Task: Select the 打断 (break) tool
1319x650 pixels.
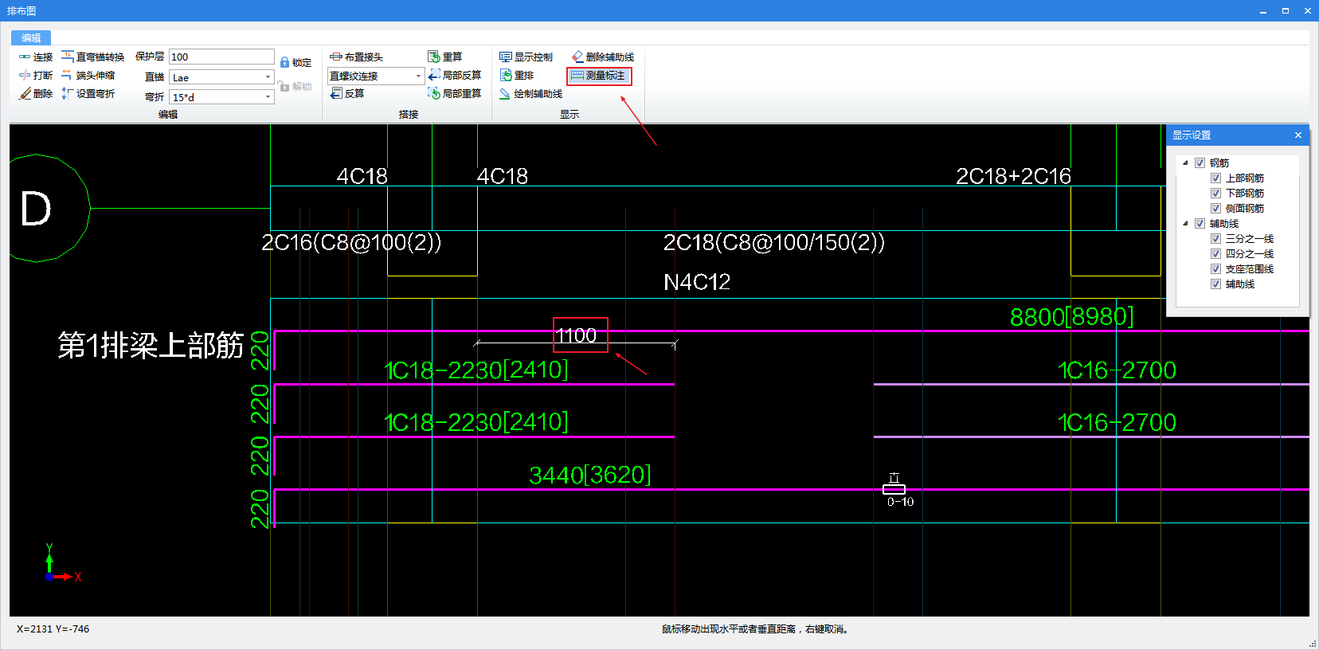Action: click(x=36, y=76)
